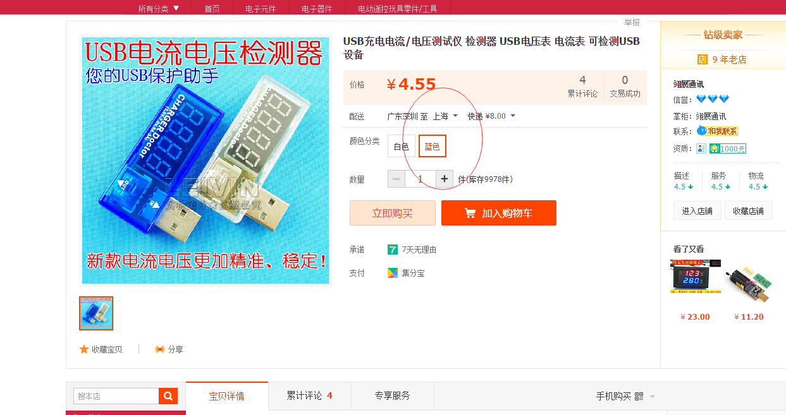Click the star icon for 收藏宝贝
Viewport: 786px width, 415px height.
[84, 349]
